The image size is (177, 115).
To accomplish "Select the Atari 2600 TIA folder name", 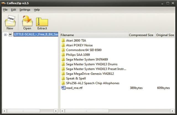I will (x=76, y=40).
